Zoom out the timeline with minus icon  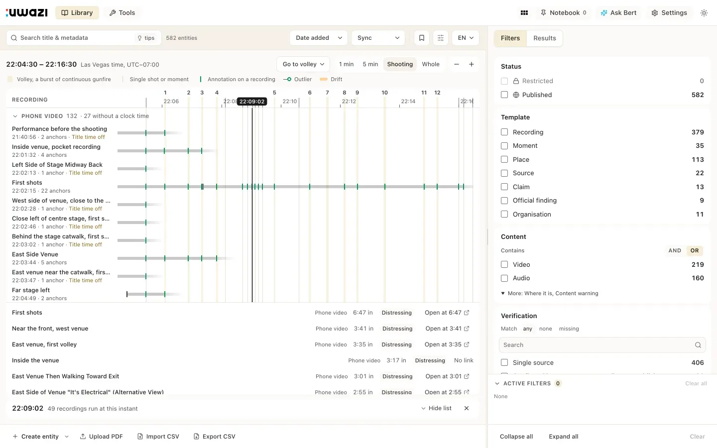(x=457, y=64)
